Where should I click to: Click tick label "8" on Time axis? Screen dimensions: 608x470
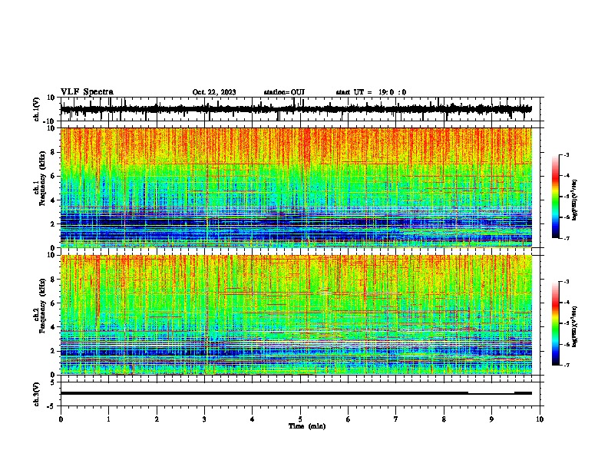(x=444, y=419)
